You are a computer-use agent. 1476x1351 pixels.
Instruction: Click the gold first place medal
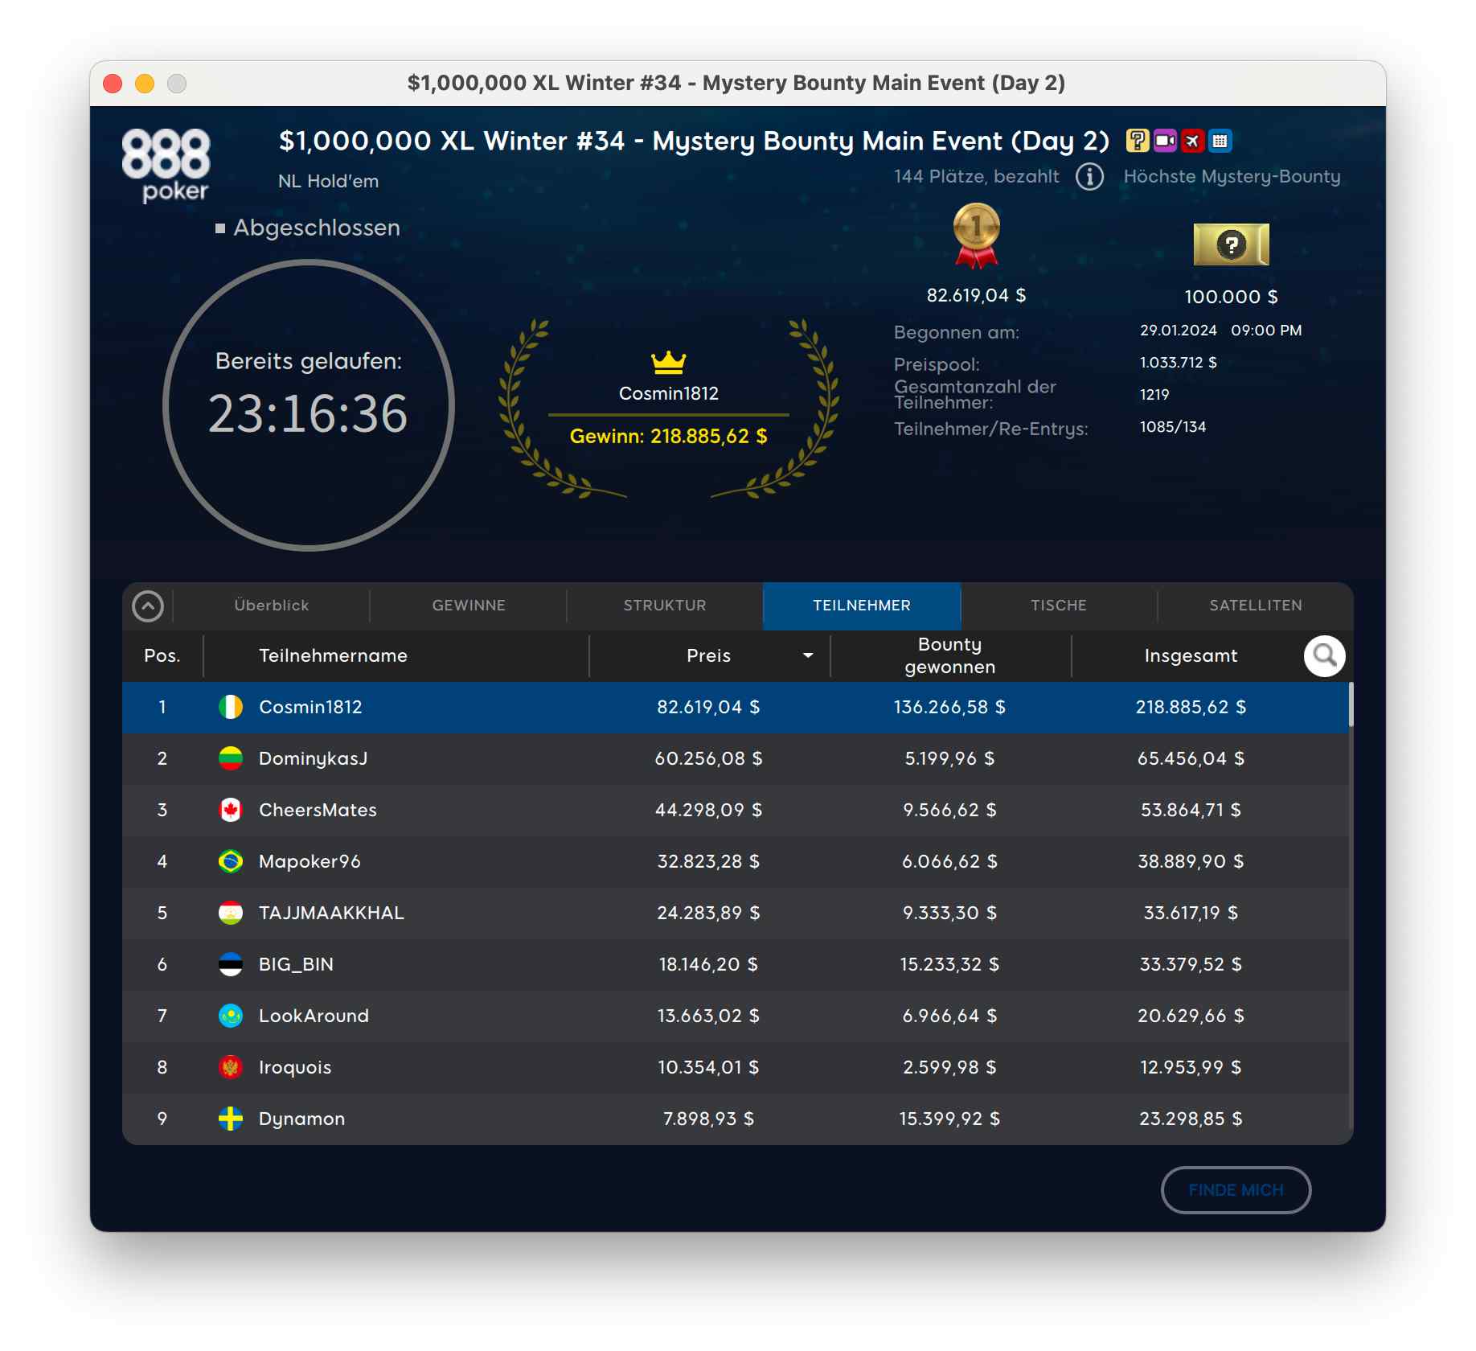tap(976, 235)
